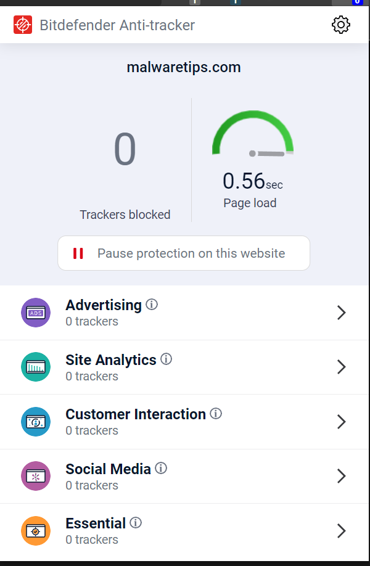Click info icon next to Social Media
This screenshot has width=370, height=566.
tap(161, 468)
